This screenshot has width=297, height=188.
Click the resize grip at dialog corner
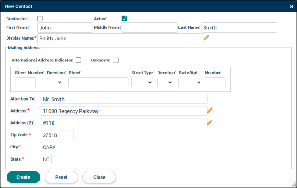(294, 184)
